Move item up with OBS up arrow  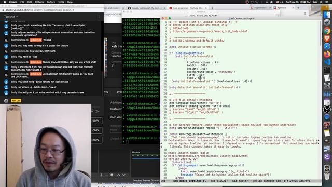119,175
